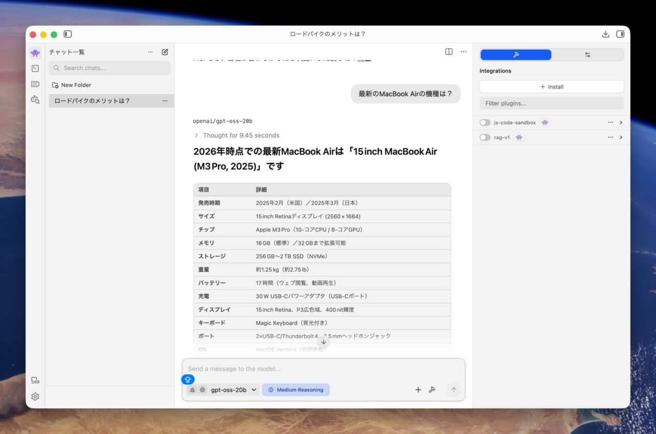
Task: Switch to the settings sliders tab
Action: 587,55
